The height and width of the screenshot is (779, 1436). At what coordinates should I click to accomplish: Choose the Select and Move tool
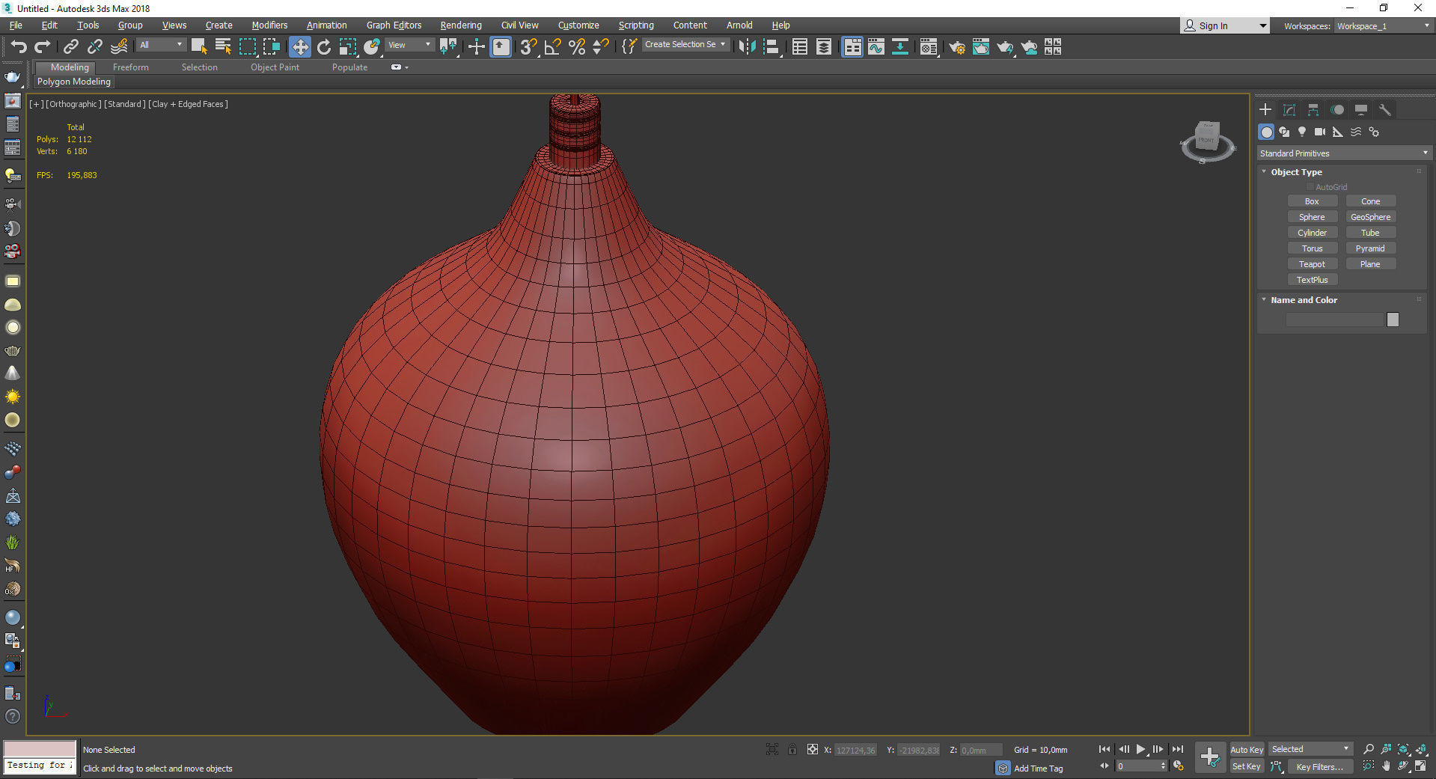tap(300, 47)
